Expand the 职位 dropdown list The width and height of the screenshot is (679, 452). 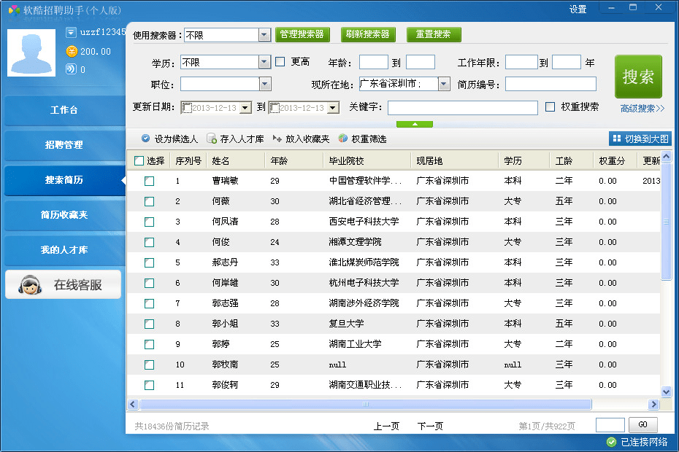[x=264, y=85]
